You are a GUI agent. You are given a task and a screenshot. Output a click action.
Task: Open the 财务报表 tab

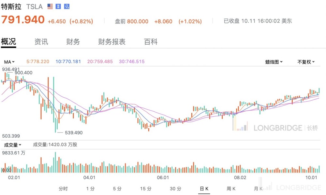[x=112, y=42]
